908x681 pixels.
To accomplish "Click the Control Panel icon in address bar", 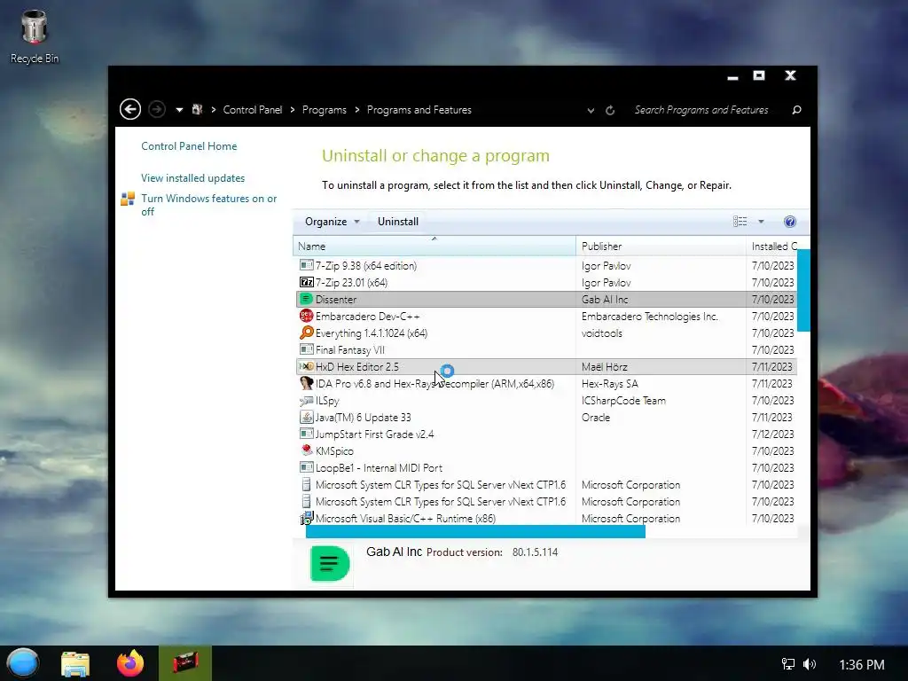I will (x=198, y=109).
